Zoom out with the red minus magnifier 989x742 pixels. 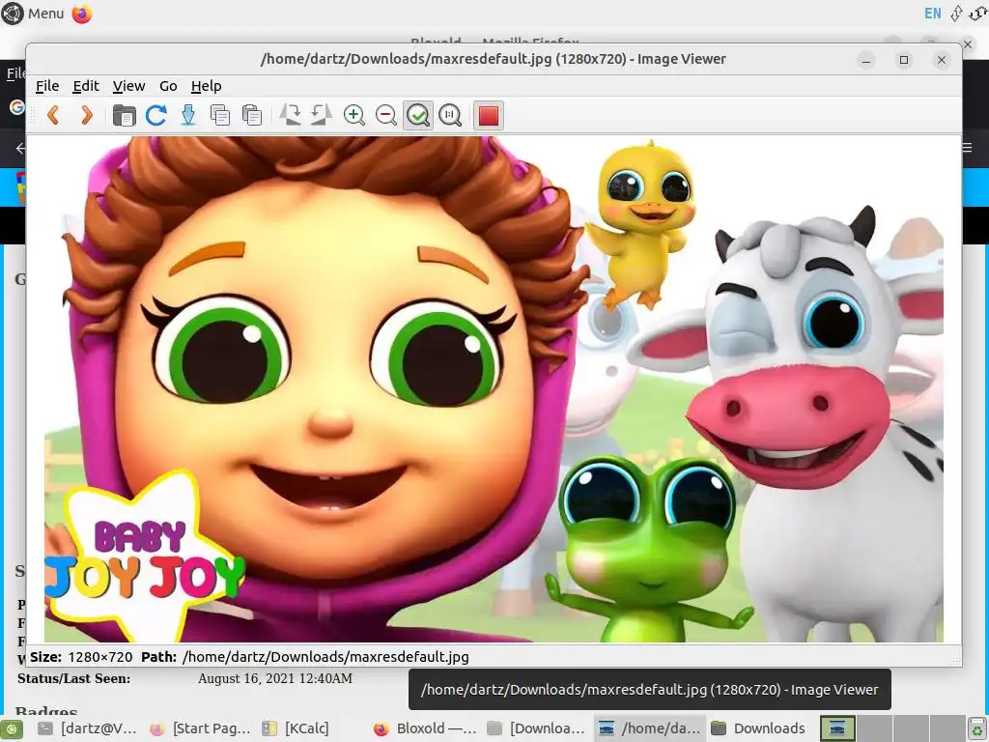386,116
